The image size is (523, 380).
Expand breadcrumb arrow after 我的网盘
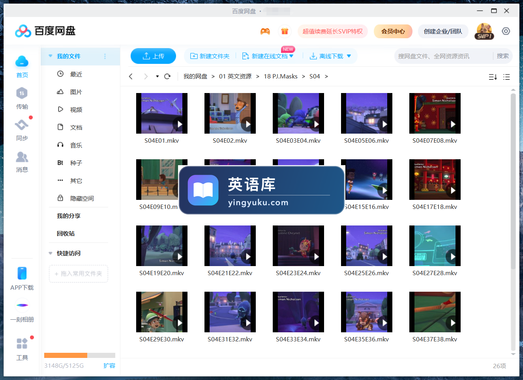pos(213,76)
